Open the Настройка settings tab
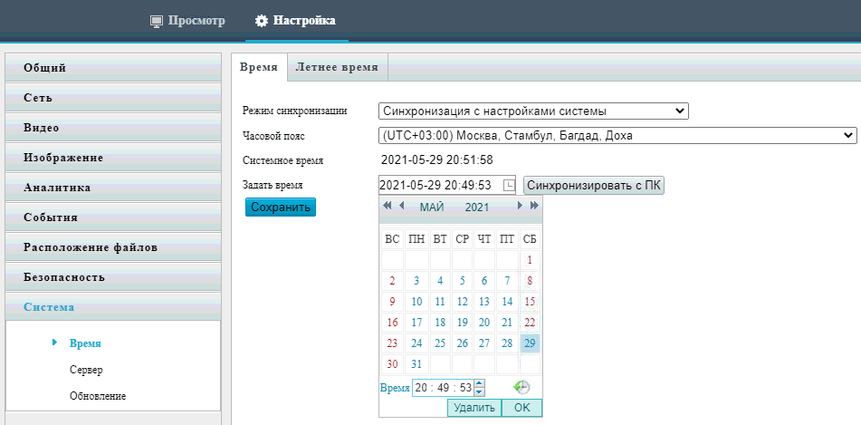Screen dimensions: 861x425 tap(295, 21)
